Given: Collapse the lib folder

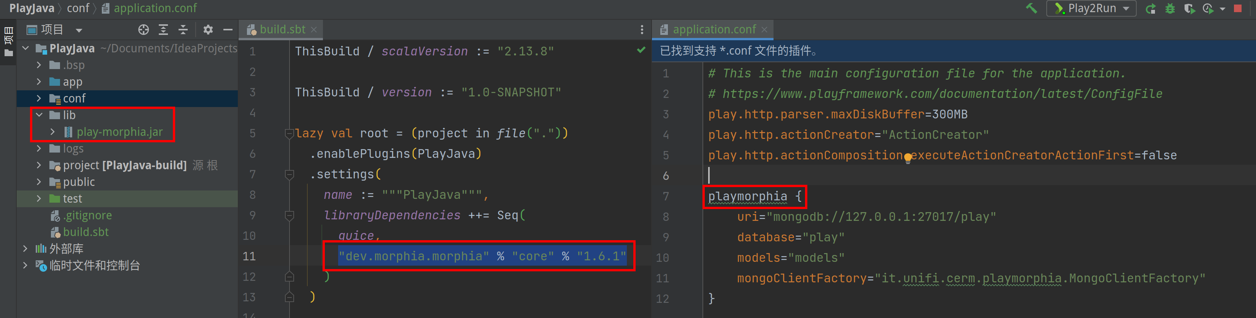Looking at the screenshot, I should [39, 115].
